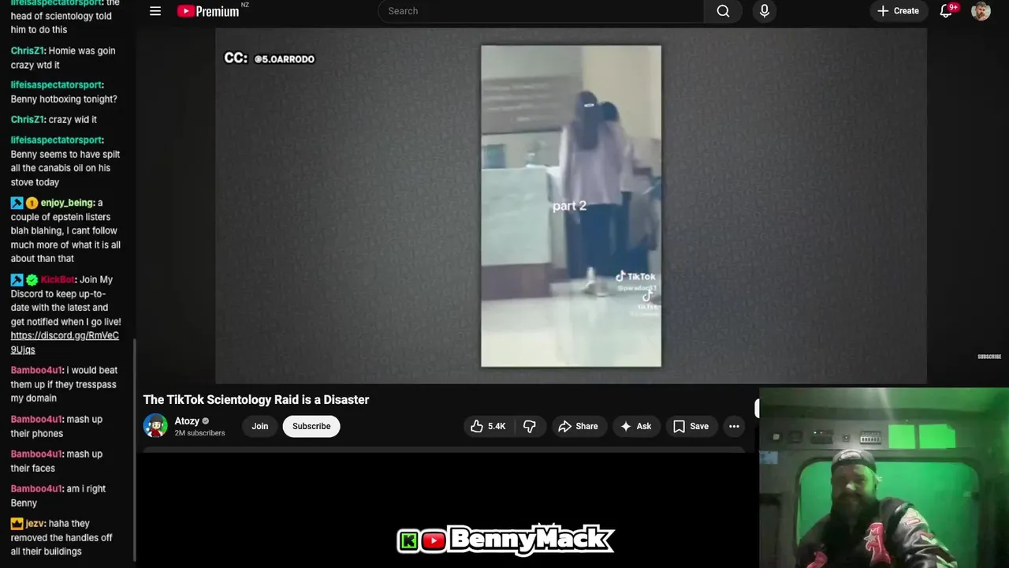This screenshot has width=1009, height=568.
Task: Click Bamboo4u1 'am i right Benny' message
Action: 58,495
